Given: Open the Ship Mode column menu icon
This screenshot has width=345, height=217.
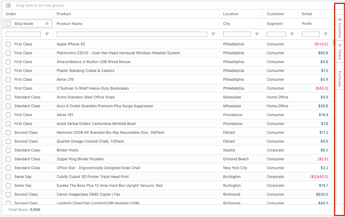Looking at the screenshot, I should click(x=47, y=23).
